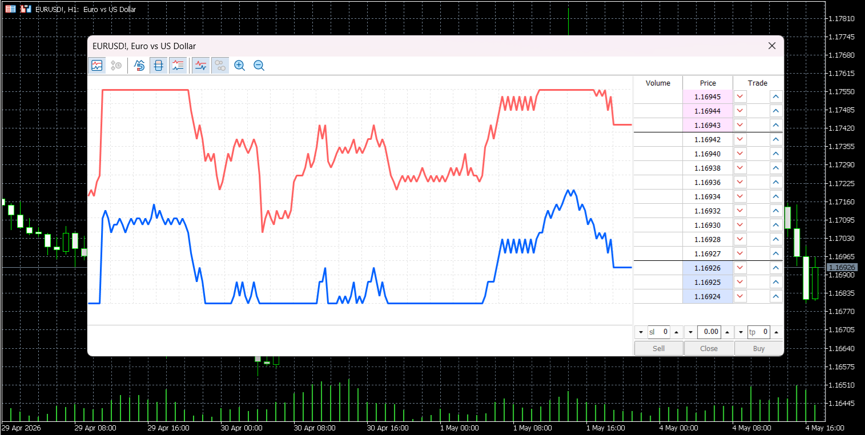
Task: Click red down chevron at 1.16927
Action: [x=740, y=253]
